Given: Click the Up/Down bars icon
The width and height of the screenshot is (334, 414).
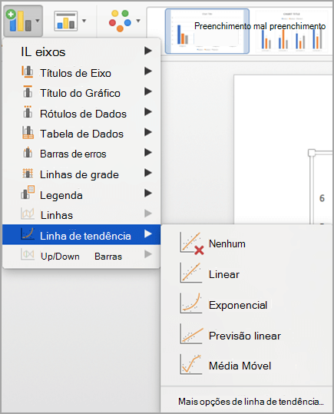Looking at the screenshot, I should click(x=28, y=254).
